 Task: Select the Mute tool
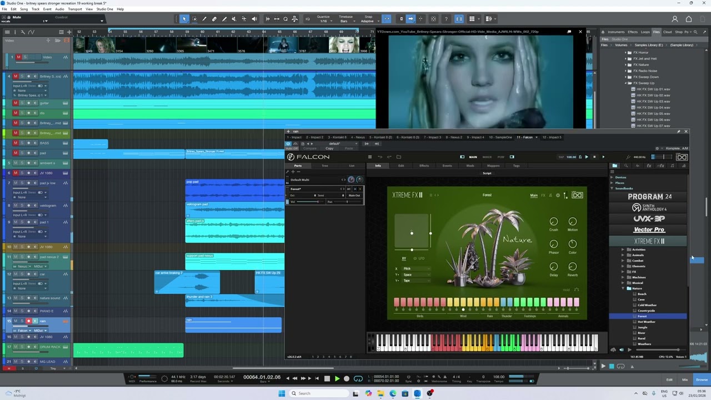[x=234, y=19]
